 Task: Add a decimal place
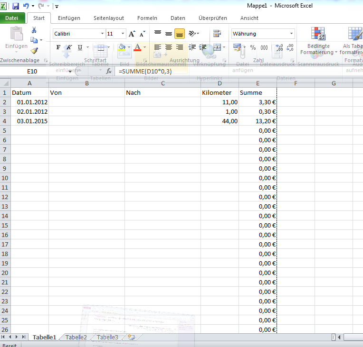pyautogui.click(x=279, y=47)
